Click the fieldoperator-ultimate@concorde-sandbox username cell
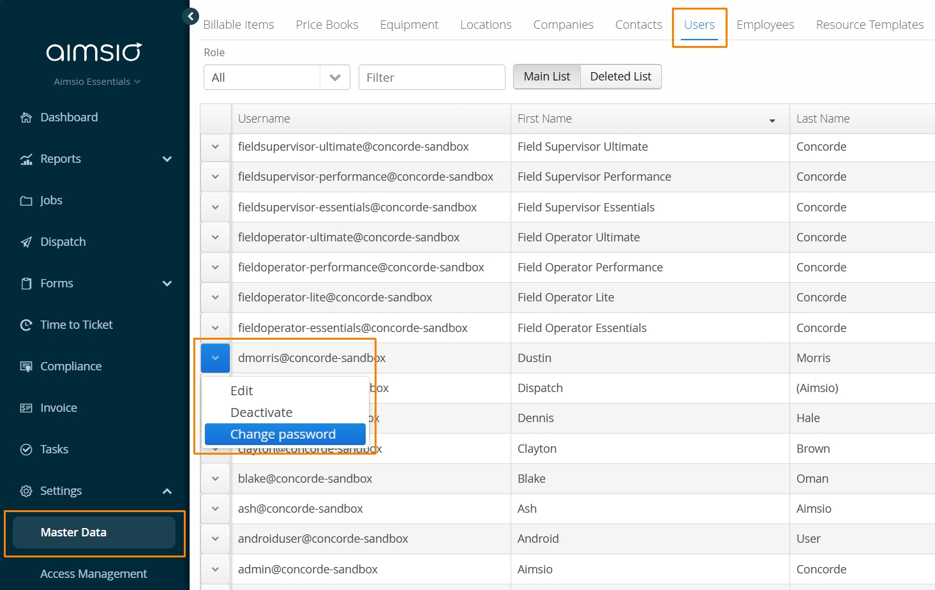The image size is (935, 590). click(371, 238)
